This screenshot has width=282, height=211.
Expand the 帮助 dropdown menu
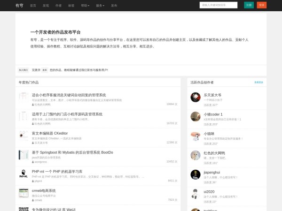coord(85,6)
